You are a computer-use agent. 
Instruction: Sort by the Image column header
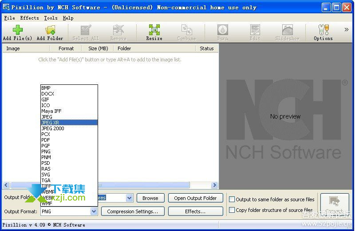coord(26,48)
